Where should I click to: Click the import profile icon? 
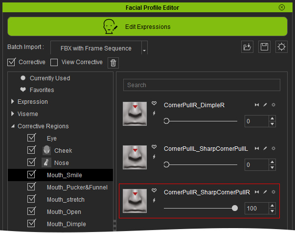(247, 47)
